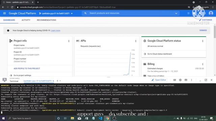Screen dimensions: 216x121
Task: Select the qwiklabs Cloud Shell session tab
Action: (x=37, y=81)
